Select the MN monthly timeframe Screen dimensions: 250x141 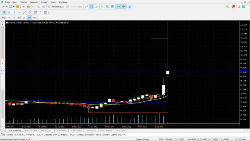tap(34, 18)
